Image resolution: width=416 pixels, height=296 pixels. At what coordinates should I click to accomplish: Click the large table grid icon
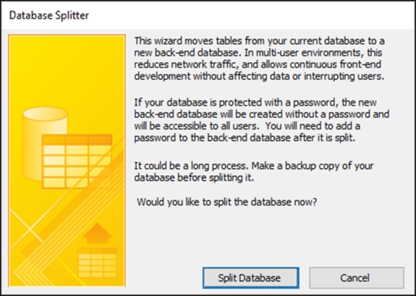tap(77, 161)
